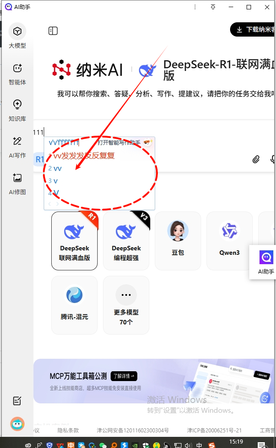The width and height of the screenshot is (276, 448).
Task: Expand 更多模型 70个 card
Action: [x=126, y=305]
